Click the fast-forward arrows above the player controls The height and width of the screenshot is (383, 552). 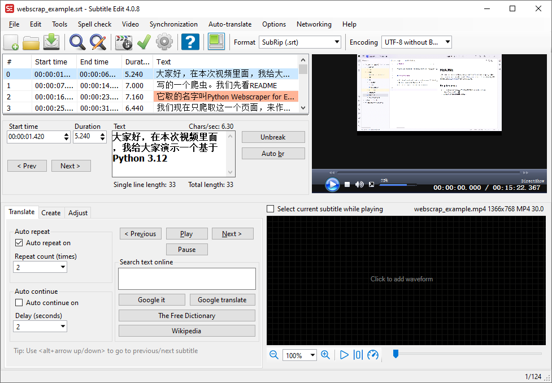(x=525, y=173)
